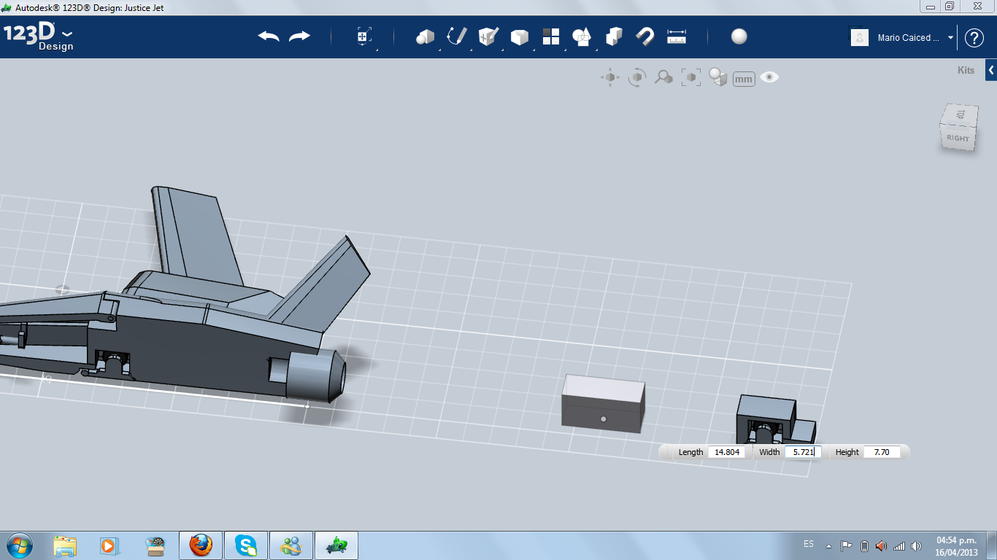997x560 pixels.
Task: Open the Primitives menu
Action: [x=425, y=36]
